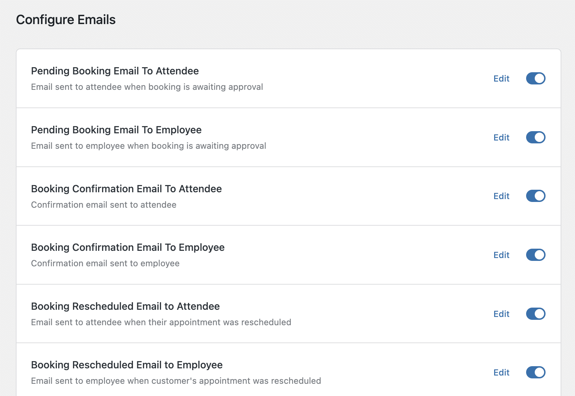575x396 pixels.
Task: Select the attendee awaiting approval description text
Action: pos(147,87)
